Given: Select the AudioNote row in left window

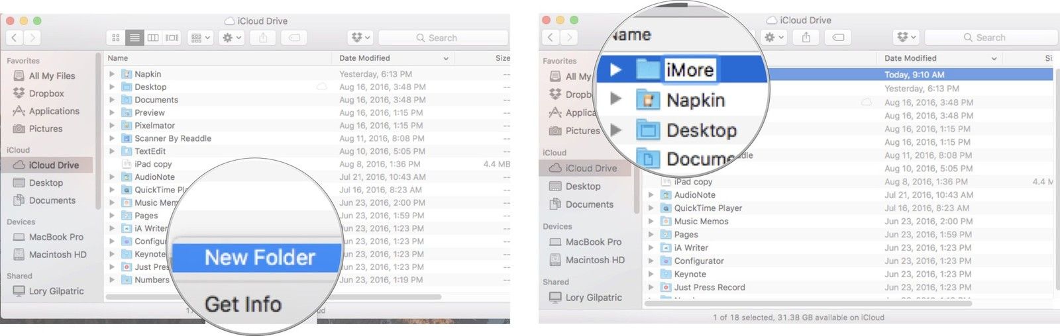Looking at the screenshot, I should (x=308, y=177).
